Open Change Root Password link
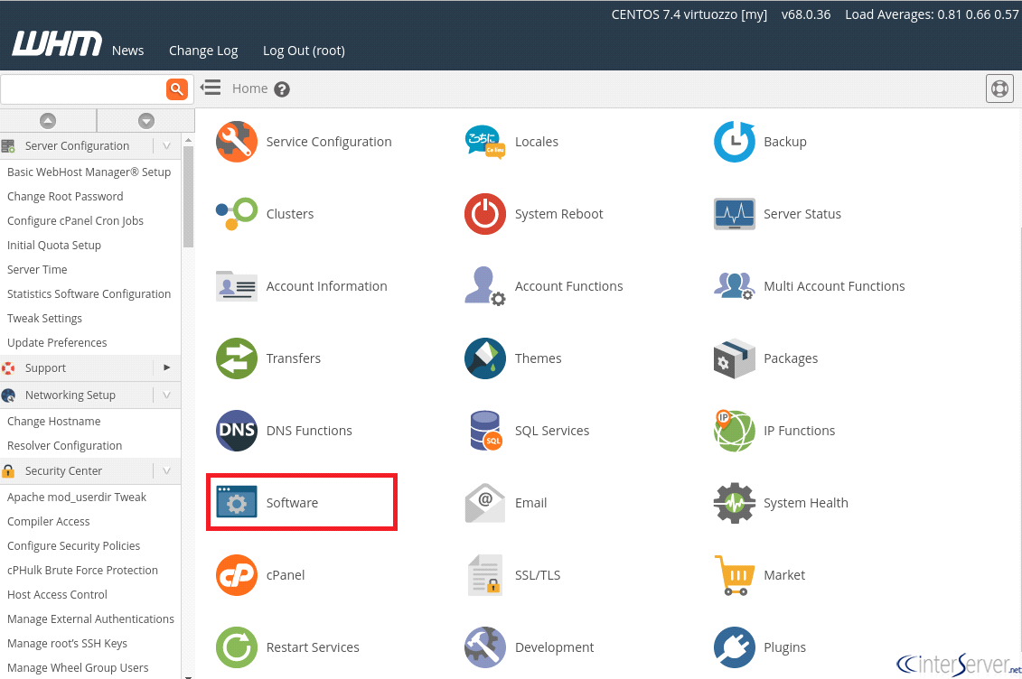 coord(65,197)
